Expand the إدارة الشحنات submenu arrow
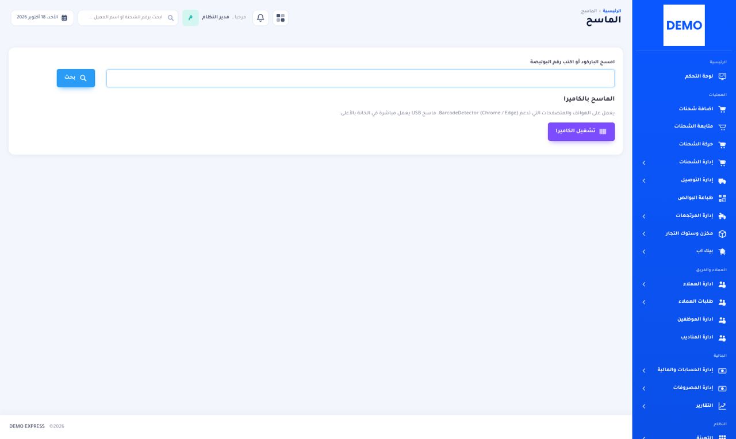Screen dimensions: 736x439 [x=644, y=163]
